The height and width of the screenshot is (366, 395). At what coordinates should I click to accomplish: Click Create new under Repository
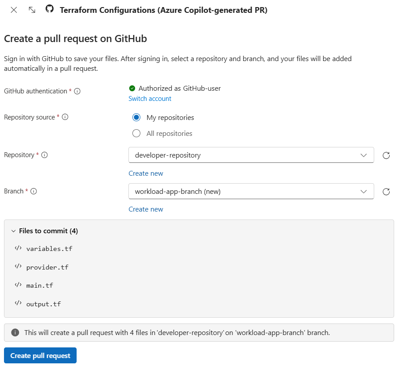coord(146,173)
